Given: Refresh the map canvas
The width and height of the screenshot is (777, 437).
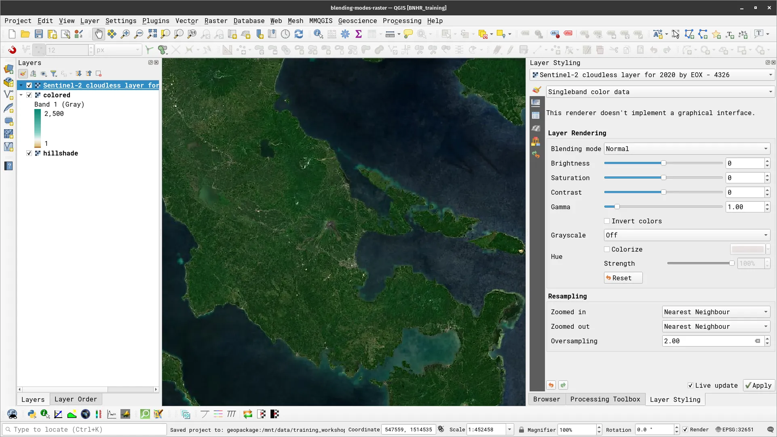Looking at the screenshot, I should click(299, 34).
